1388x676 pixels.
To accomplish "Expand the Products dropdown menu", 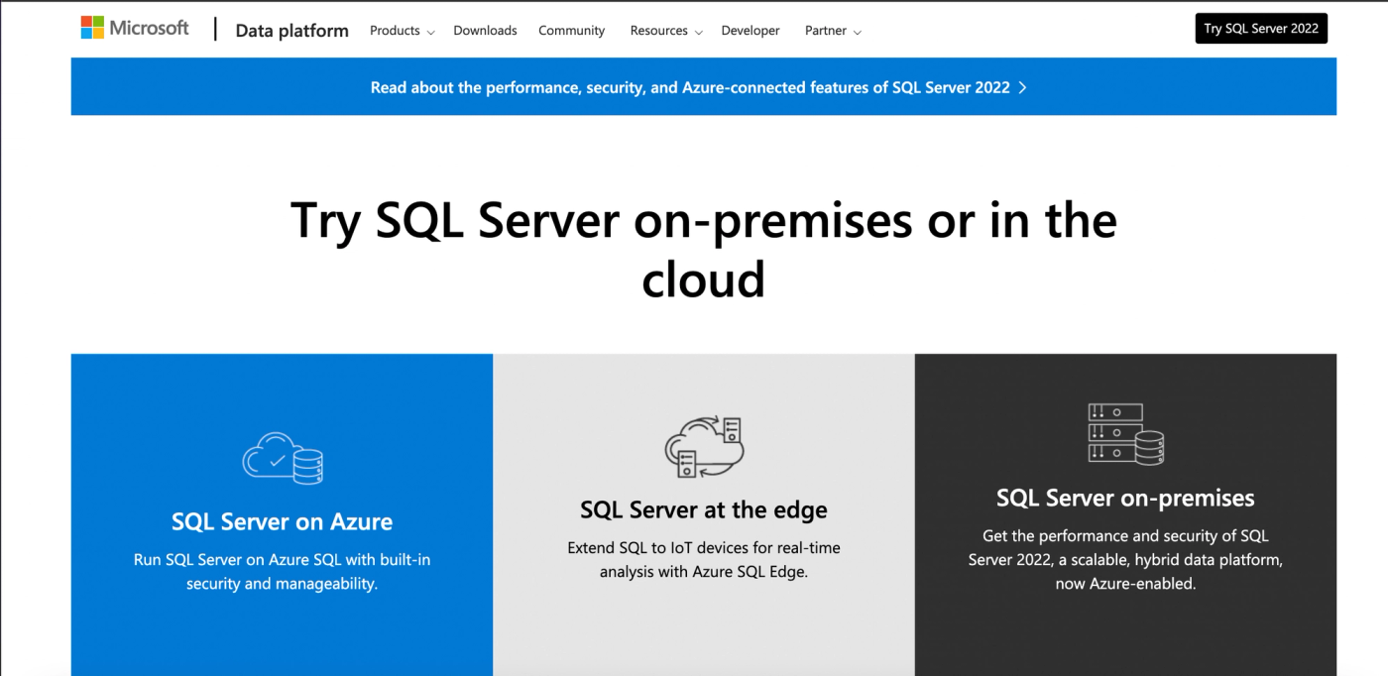I will click(x=402, y=31).
